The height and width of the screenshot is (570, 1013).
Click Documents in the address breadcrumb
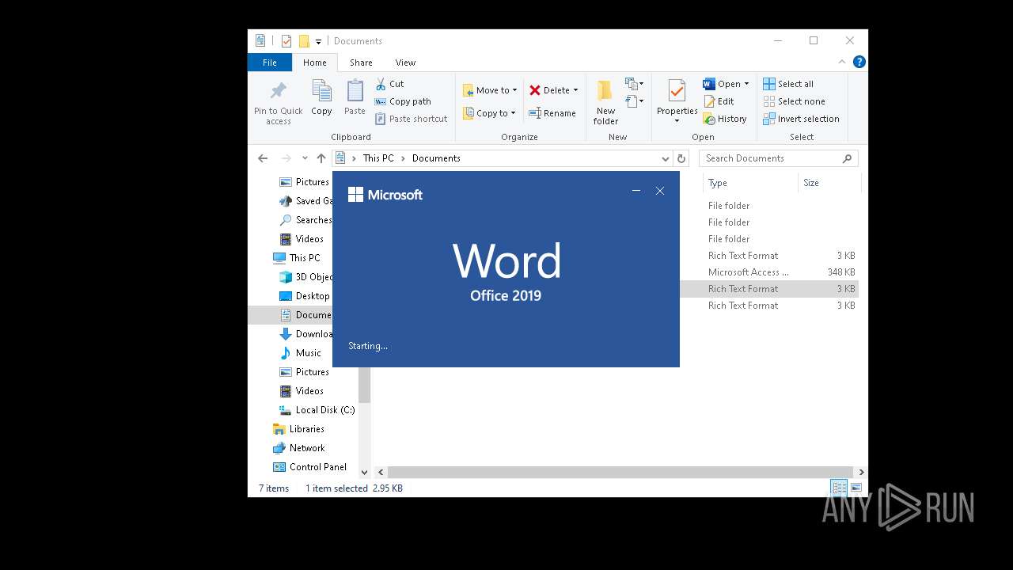(436, 158)
